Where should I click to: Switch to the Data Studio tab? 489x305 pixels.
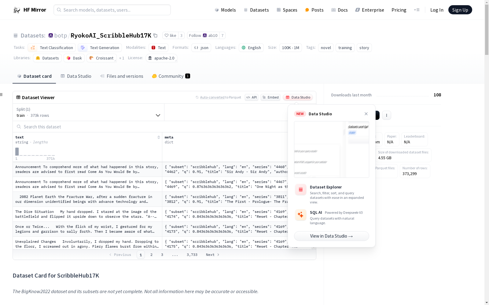[76, 76]
